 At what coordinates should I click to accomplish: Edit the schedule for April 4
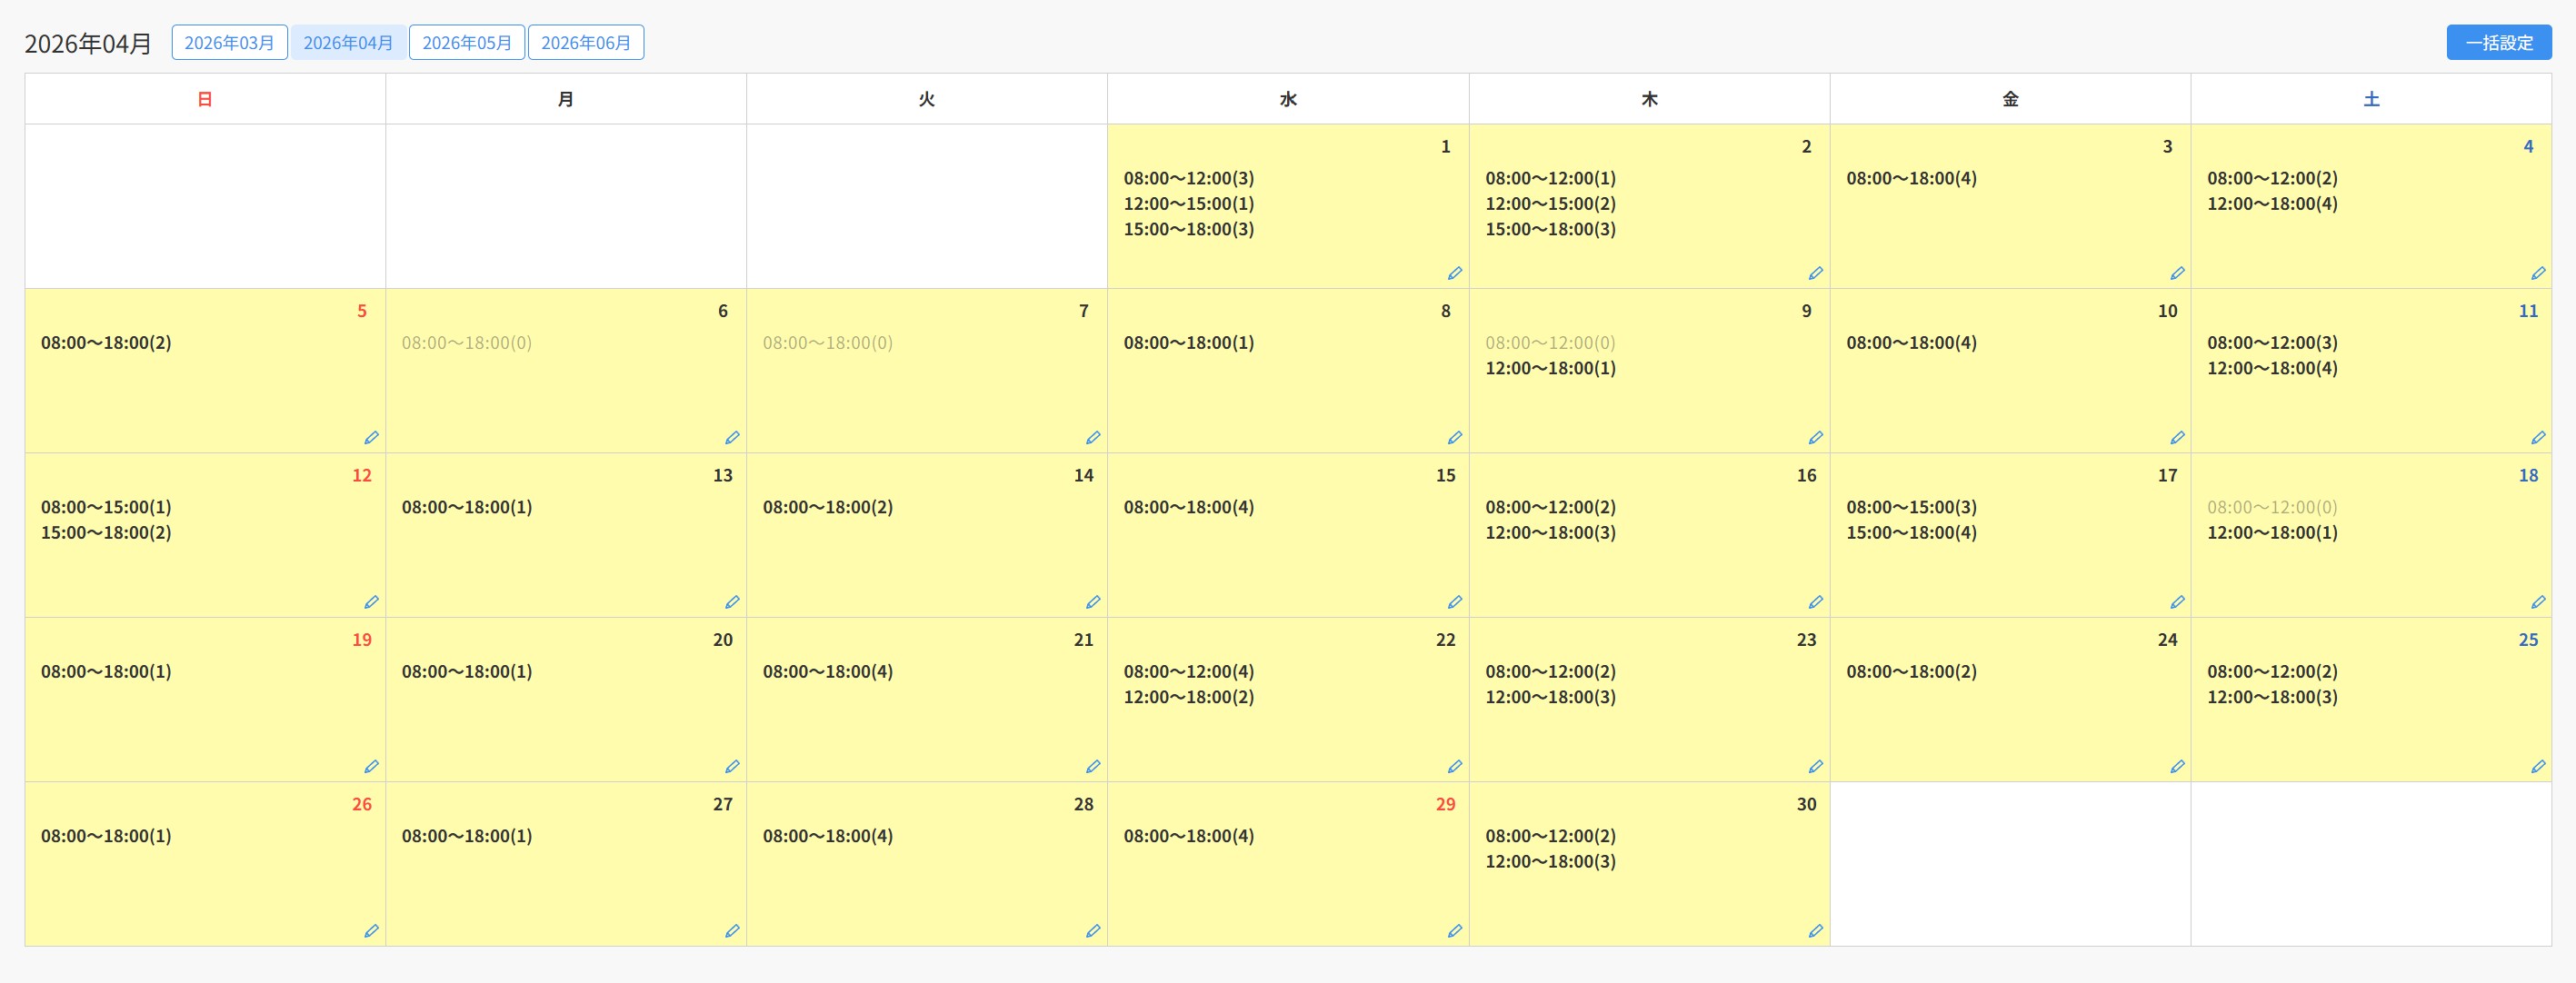[x=2537, y=273]
